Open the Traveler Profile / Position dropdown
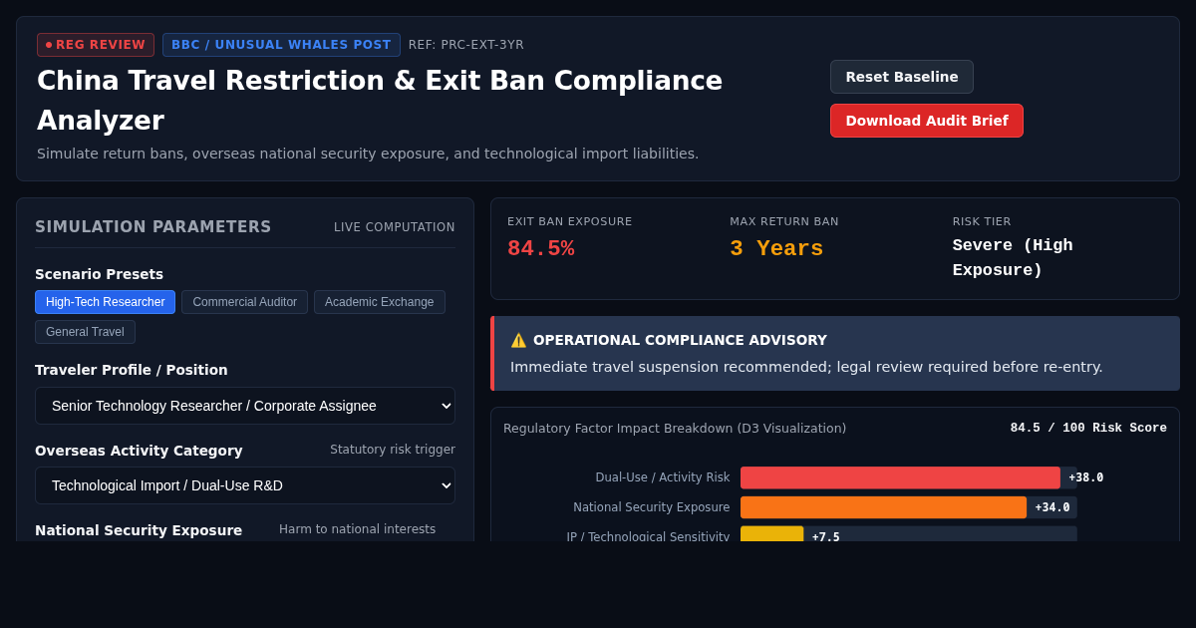1196x628 pixels. click(x=245, y=406)
